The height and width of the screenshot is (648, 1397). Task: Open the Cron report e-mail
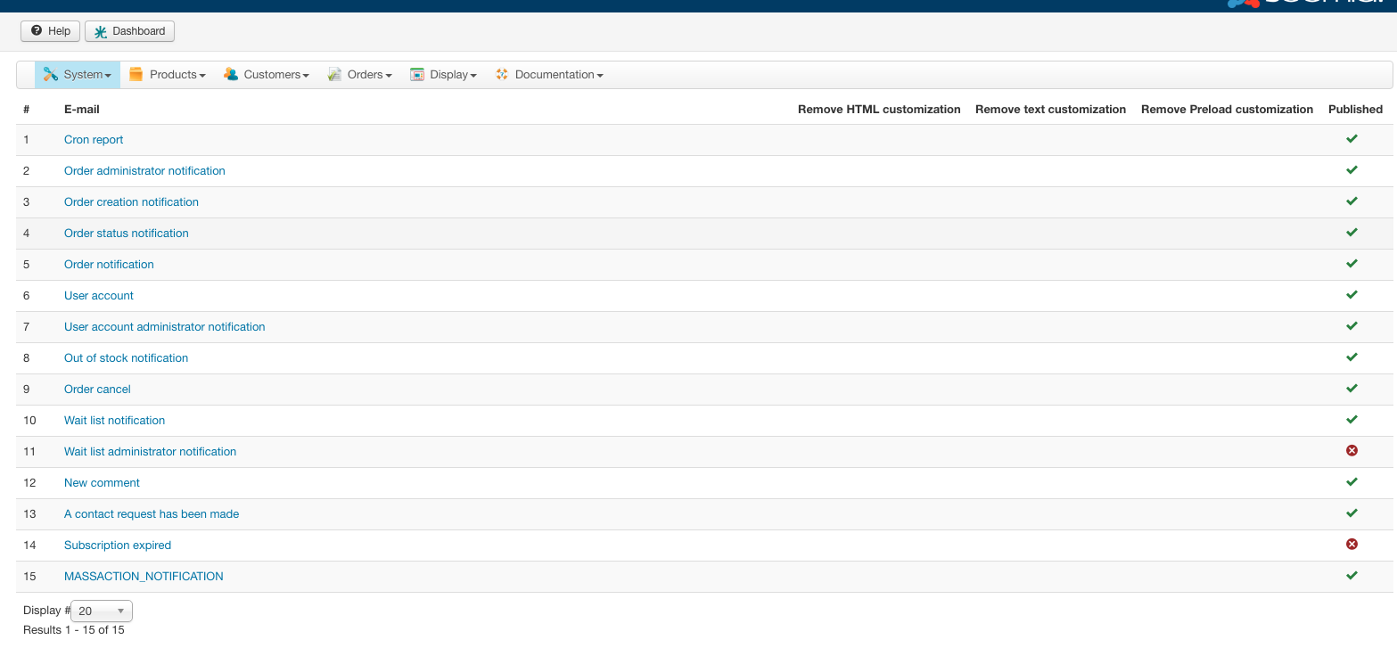pos(94,140)
